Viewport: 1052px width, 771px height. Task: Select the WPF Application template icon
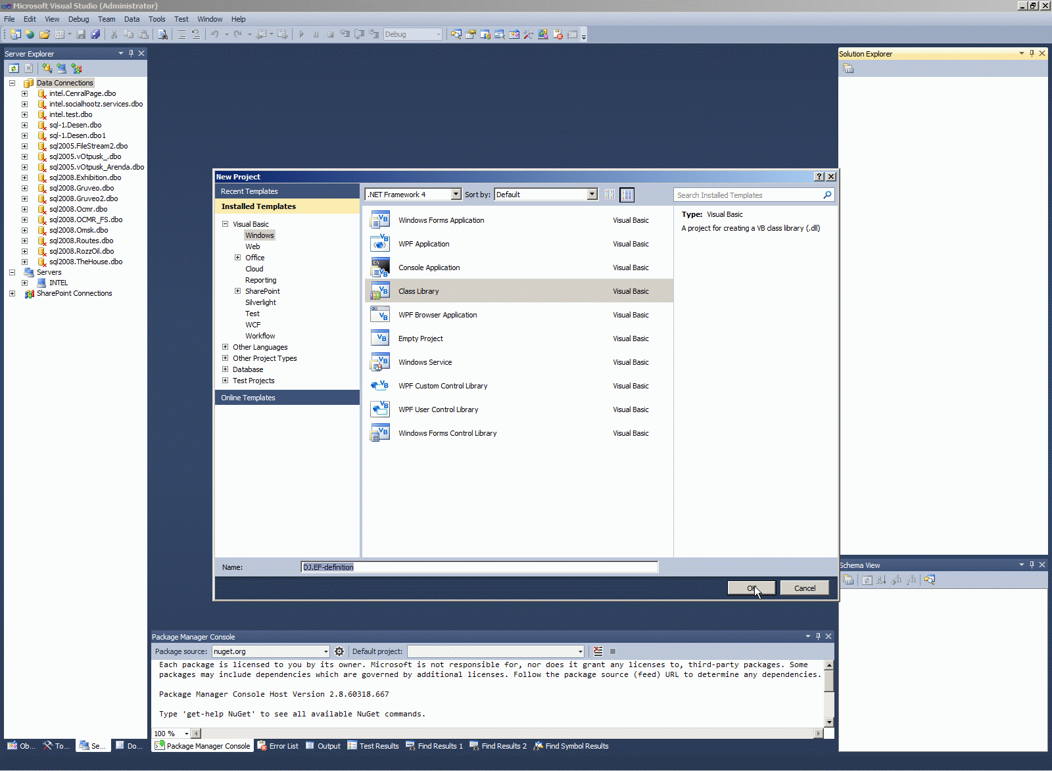tap(380, 244)
